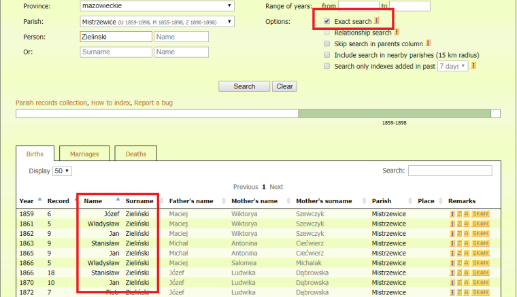The width and height of the screenshot is (517, 297).
Task: Open the Display 50 rows dropdown
Action: (63, 171)
